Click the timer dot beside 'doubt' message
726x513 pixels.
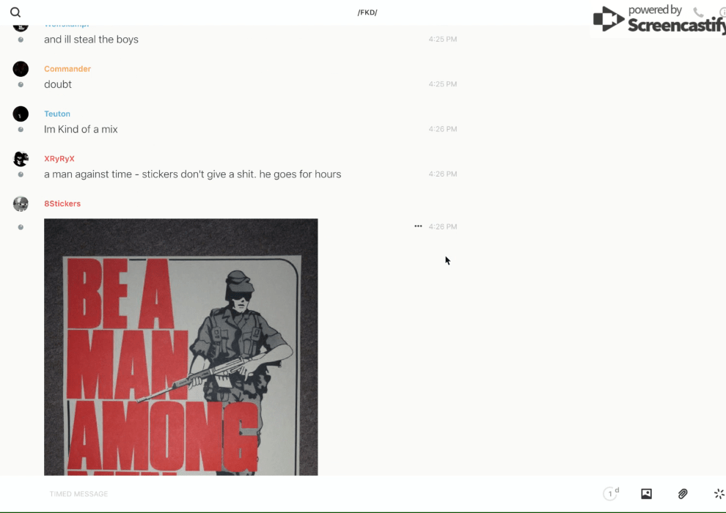tap(21, 84)
